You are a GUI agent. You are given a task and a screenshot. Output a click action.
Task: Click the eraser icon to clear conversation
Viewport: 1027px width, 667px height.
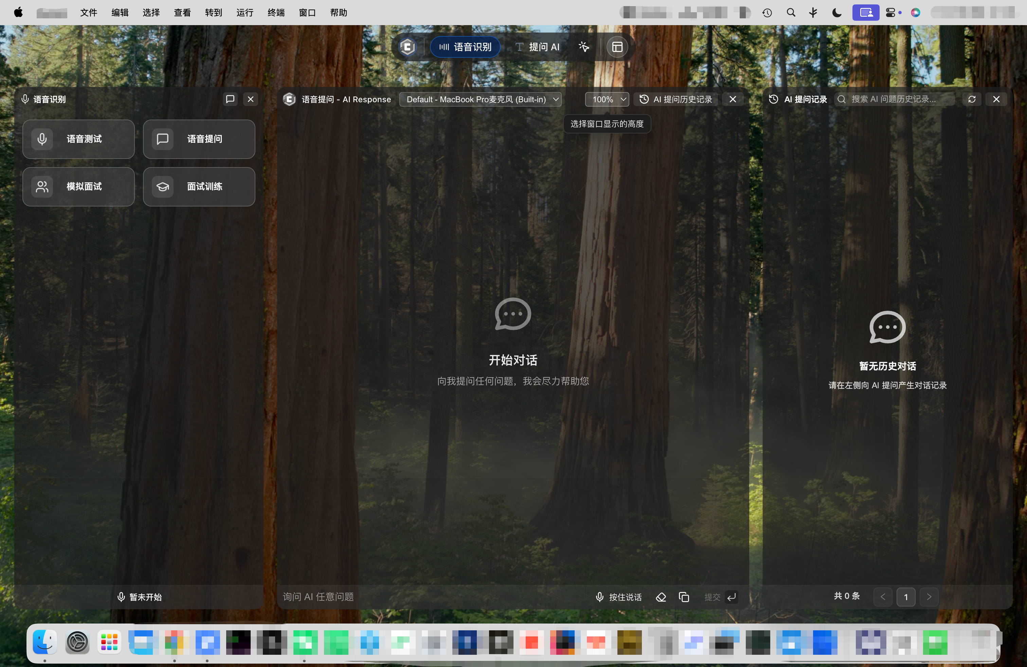click(x=661, y=597)
